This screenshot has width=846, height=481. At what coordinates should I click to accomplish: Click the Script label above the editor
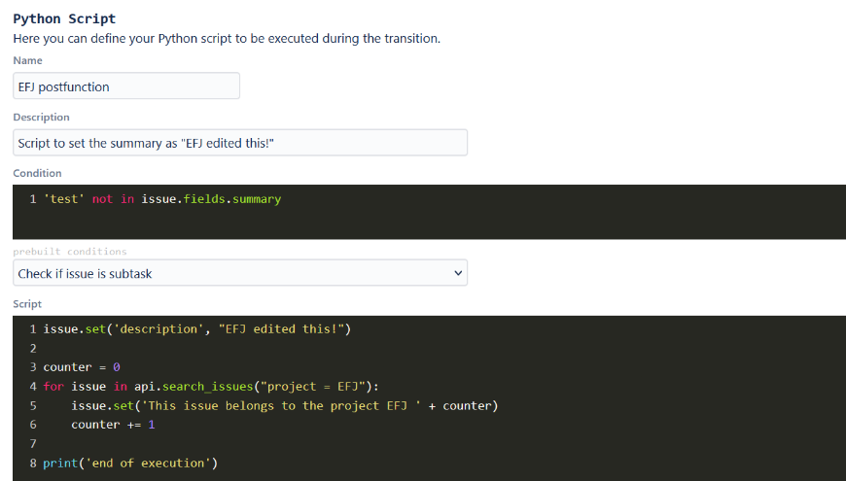[x=27, y=304]
